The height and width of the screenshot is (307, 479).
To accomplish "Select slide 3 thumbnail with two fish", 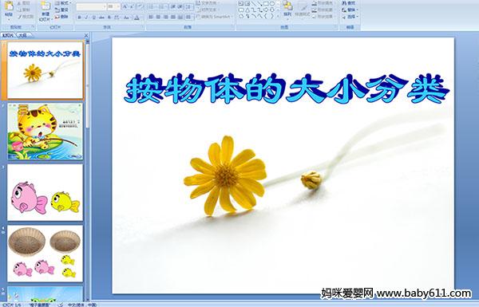I will [46, 192].
